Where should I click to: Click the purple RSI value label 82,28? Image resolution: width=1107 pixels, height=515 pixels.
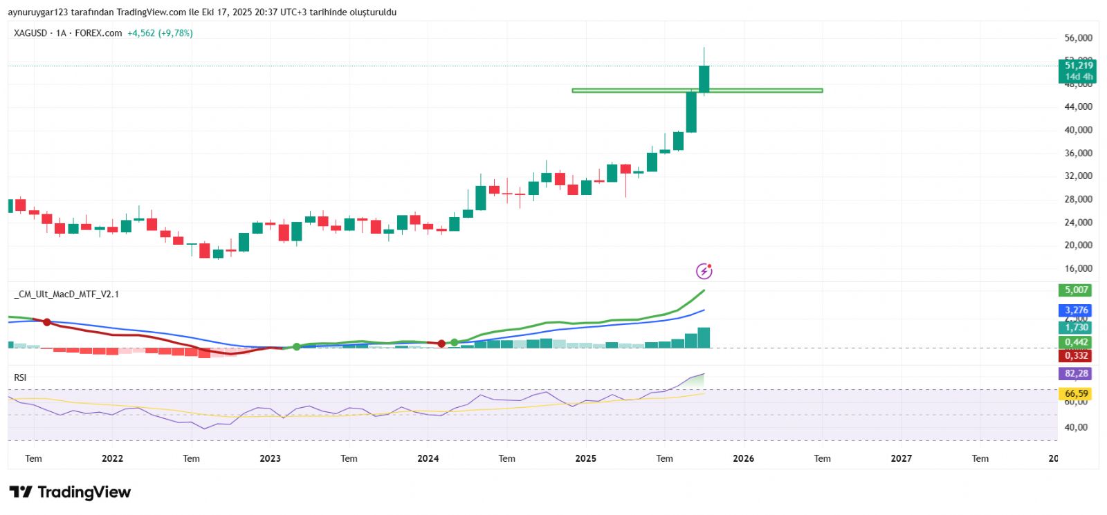click(x=1076, y=374)
